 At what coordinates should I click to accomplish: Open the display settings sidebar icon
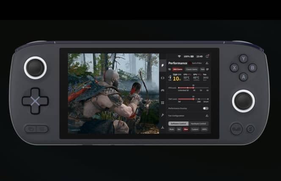163,78
